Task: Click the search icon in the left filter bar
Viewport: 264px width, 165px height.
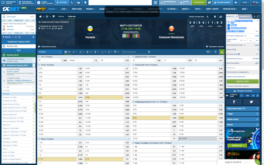Action: coord(33,37)
